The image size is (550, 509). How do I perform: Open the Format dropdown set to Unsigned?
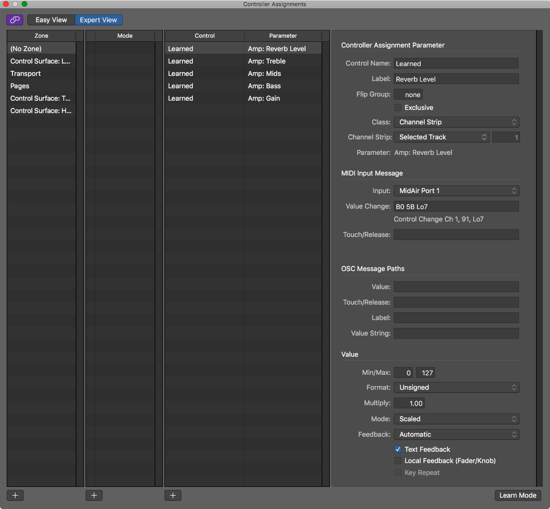456,387
